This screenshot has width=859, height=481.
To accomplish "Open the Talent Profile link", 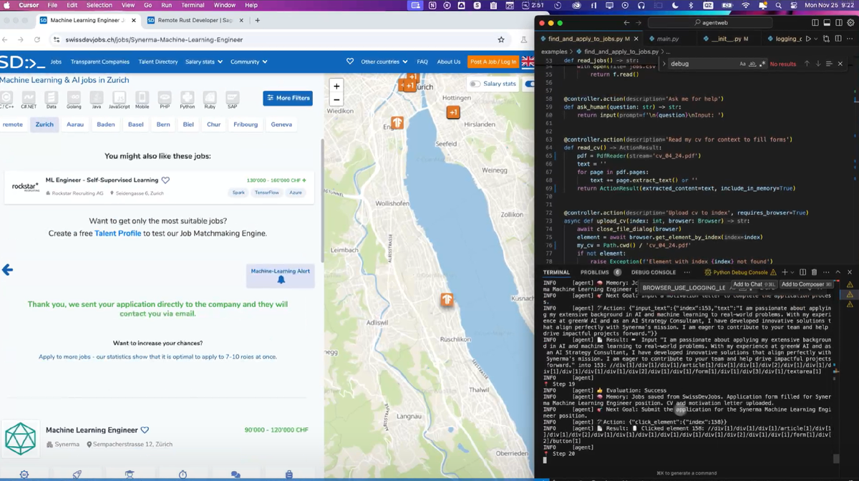I will pyautogui.click(x=117, y=233).
